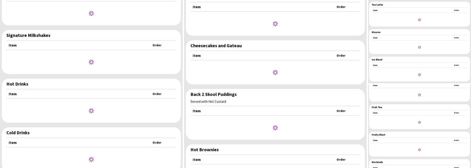The image size is (471, 168).
Task: Select the Hot Brownies section heading
Action: click(x=205, y=150)
